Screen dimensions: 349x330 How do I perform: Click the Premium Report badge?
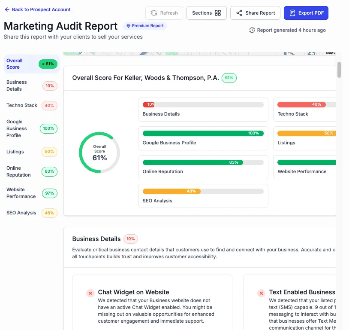point(145,26)
